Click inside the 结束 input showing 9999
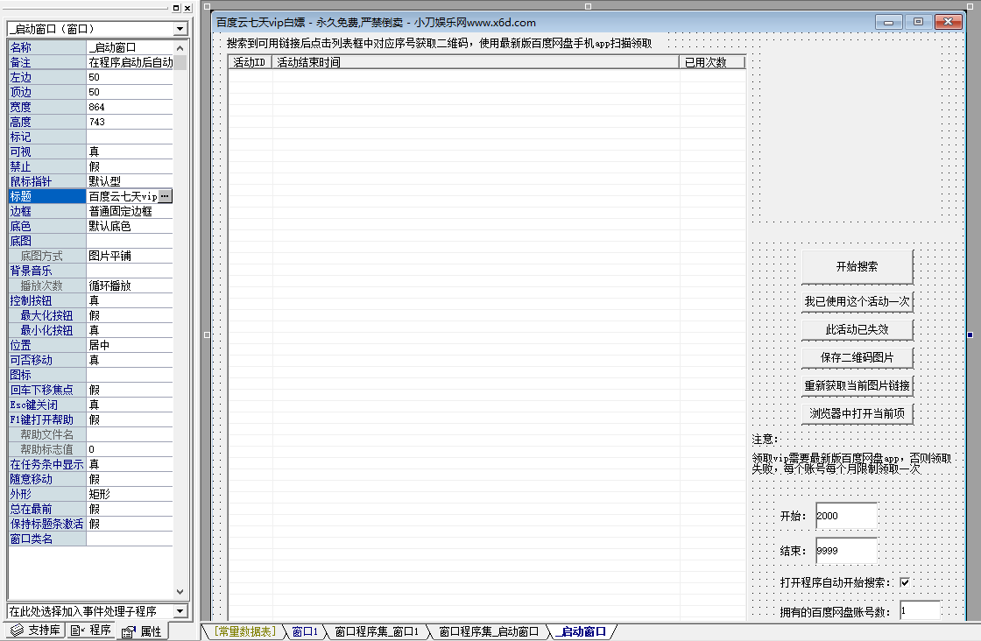The image size is (981, 641). [845, 550]
